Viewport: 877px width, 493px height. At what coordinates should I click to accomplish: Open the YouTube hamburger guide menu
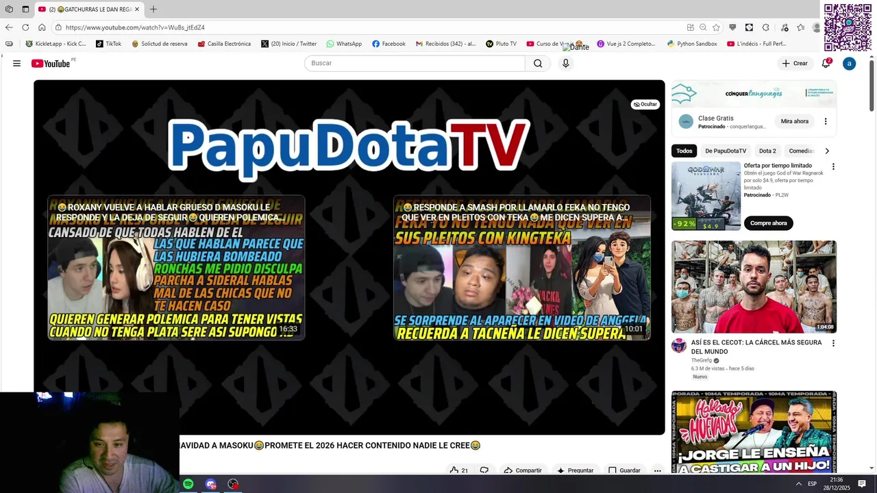pos(16,63)
